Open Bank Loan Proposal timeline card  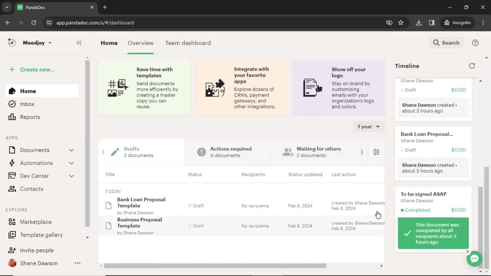(x=433, y=154)
